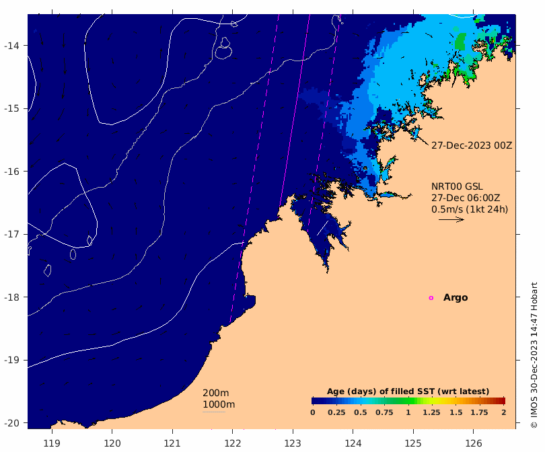Click latitude axis label -18
Image resolution: width=545 pixels, height=452 pixels.
(11, 297)
